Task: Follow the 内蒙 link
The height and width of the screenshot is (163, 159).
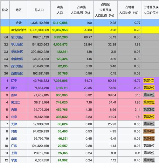Action: pyautogui.click(x=14, y=110)
